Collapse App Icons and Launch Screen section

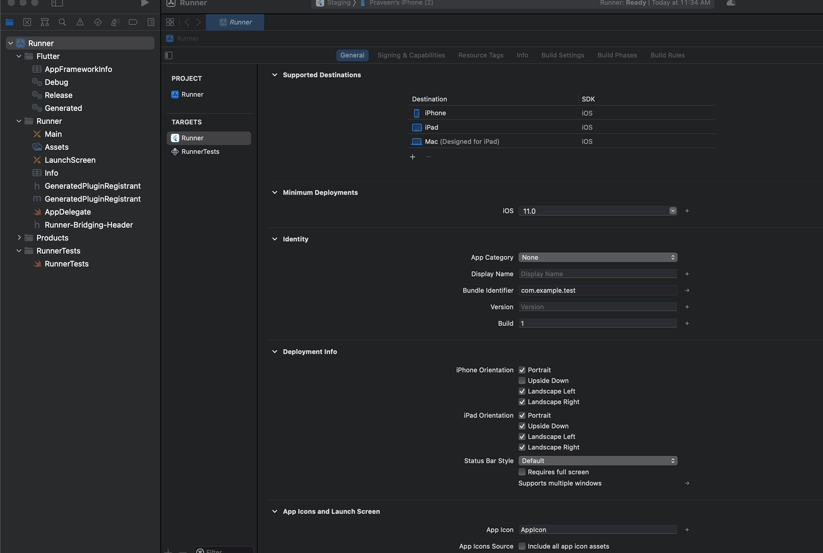275,512
